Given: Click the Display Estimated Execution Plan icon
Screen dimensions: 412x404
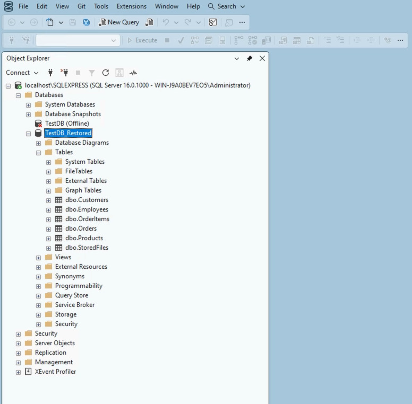Looking at the screenshot, I should 195,40.
